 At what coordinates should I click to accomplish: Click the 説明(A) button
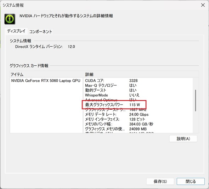coord(183,138)
